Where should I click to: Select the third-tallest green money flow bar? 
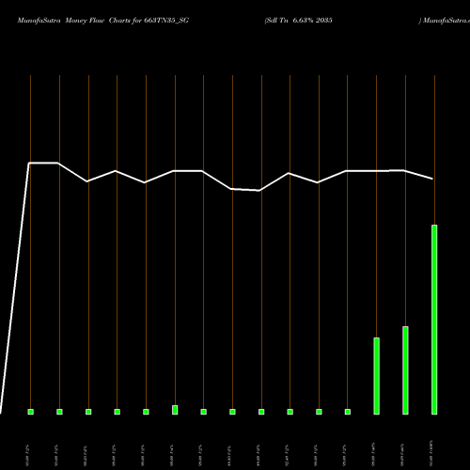[377, 376]
